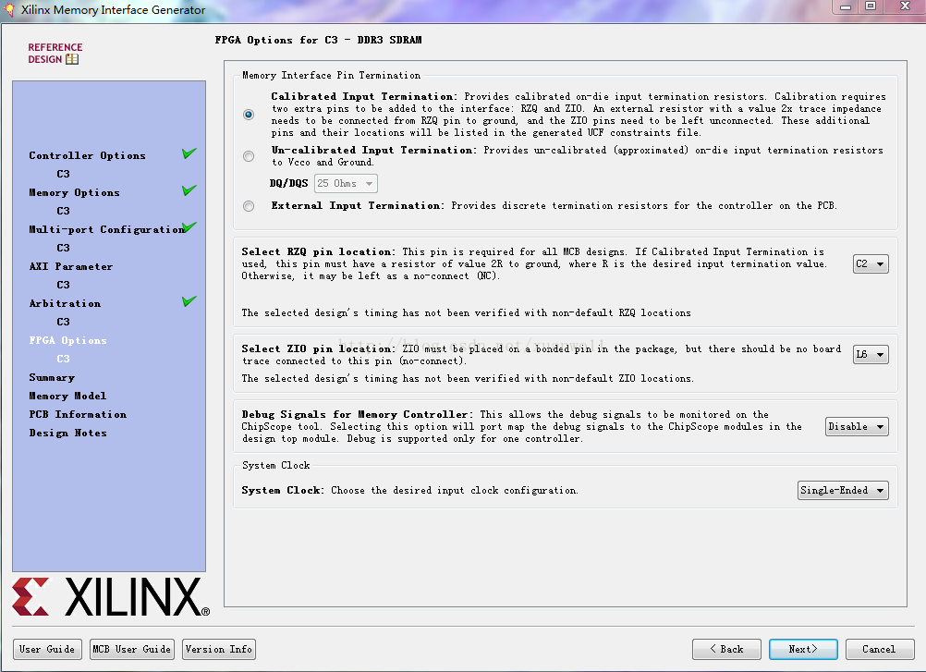Click 'Debug Signals for Memory Controller' bold text
This screenshot has height=672, width=926.
coord(358,414)
